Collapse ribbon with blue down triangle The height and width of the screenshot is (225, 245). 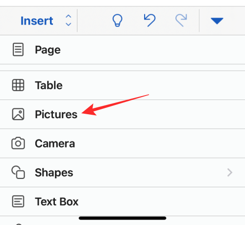tap(217, 21)
